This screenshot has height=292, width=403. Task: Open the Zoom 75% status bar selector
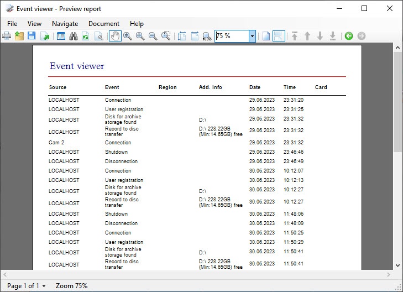71,286
